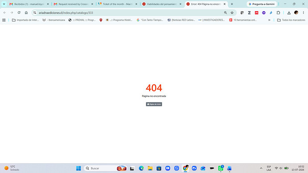This screenshot has height=173, width=308.
Task: Open the Importado de Inter... bookmark folder
Action: (25, 20)
